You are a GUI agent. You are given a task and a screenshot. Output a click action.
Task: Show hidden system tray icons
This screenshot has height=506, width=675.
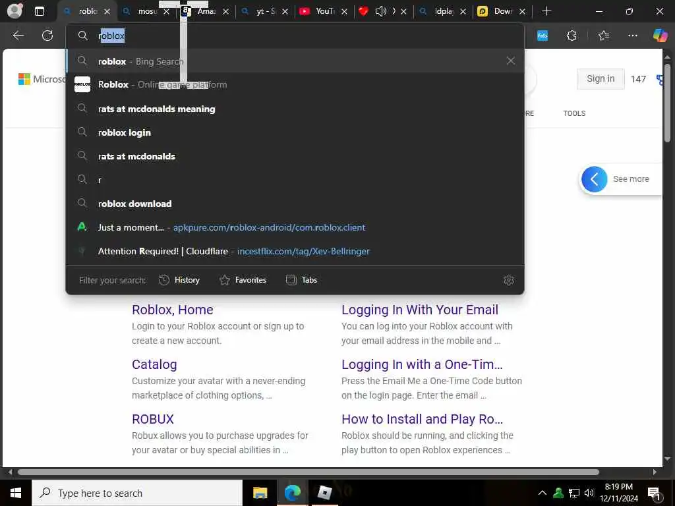[543, 493]
